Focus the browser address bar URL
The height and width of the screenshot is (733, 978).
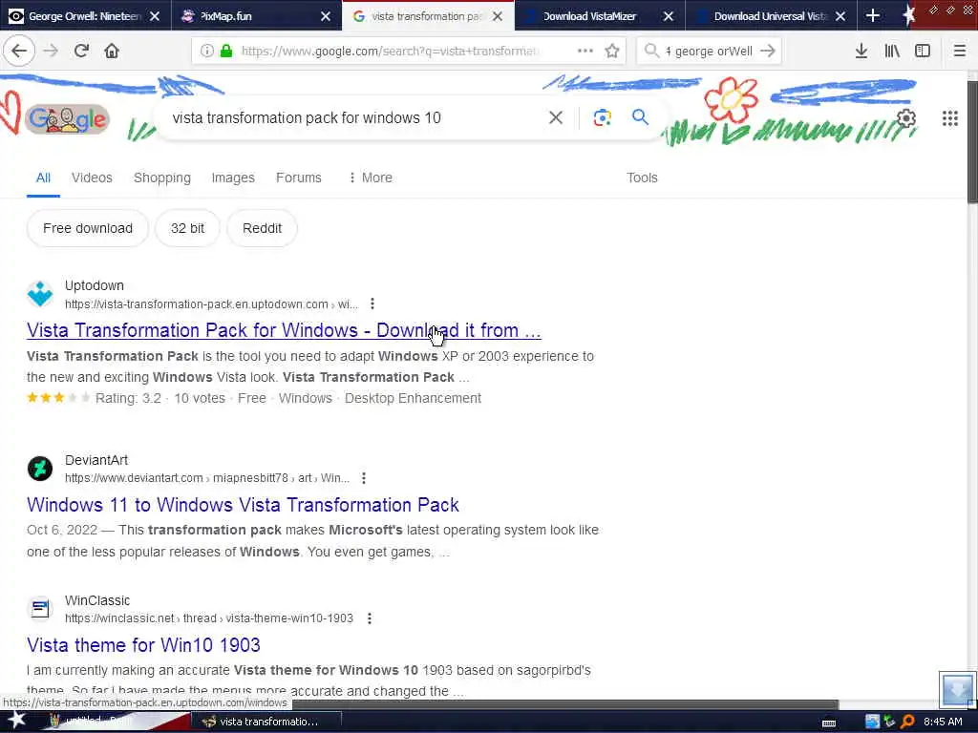390,51
